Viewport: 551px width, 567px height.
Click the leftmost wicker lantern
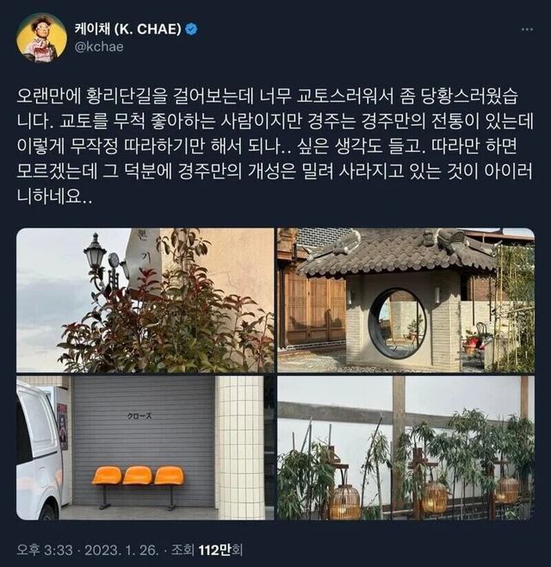pyautogui.click(x=346, y=502)
